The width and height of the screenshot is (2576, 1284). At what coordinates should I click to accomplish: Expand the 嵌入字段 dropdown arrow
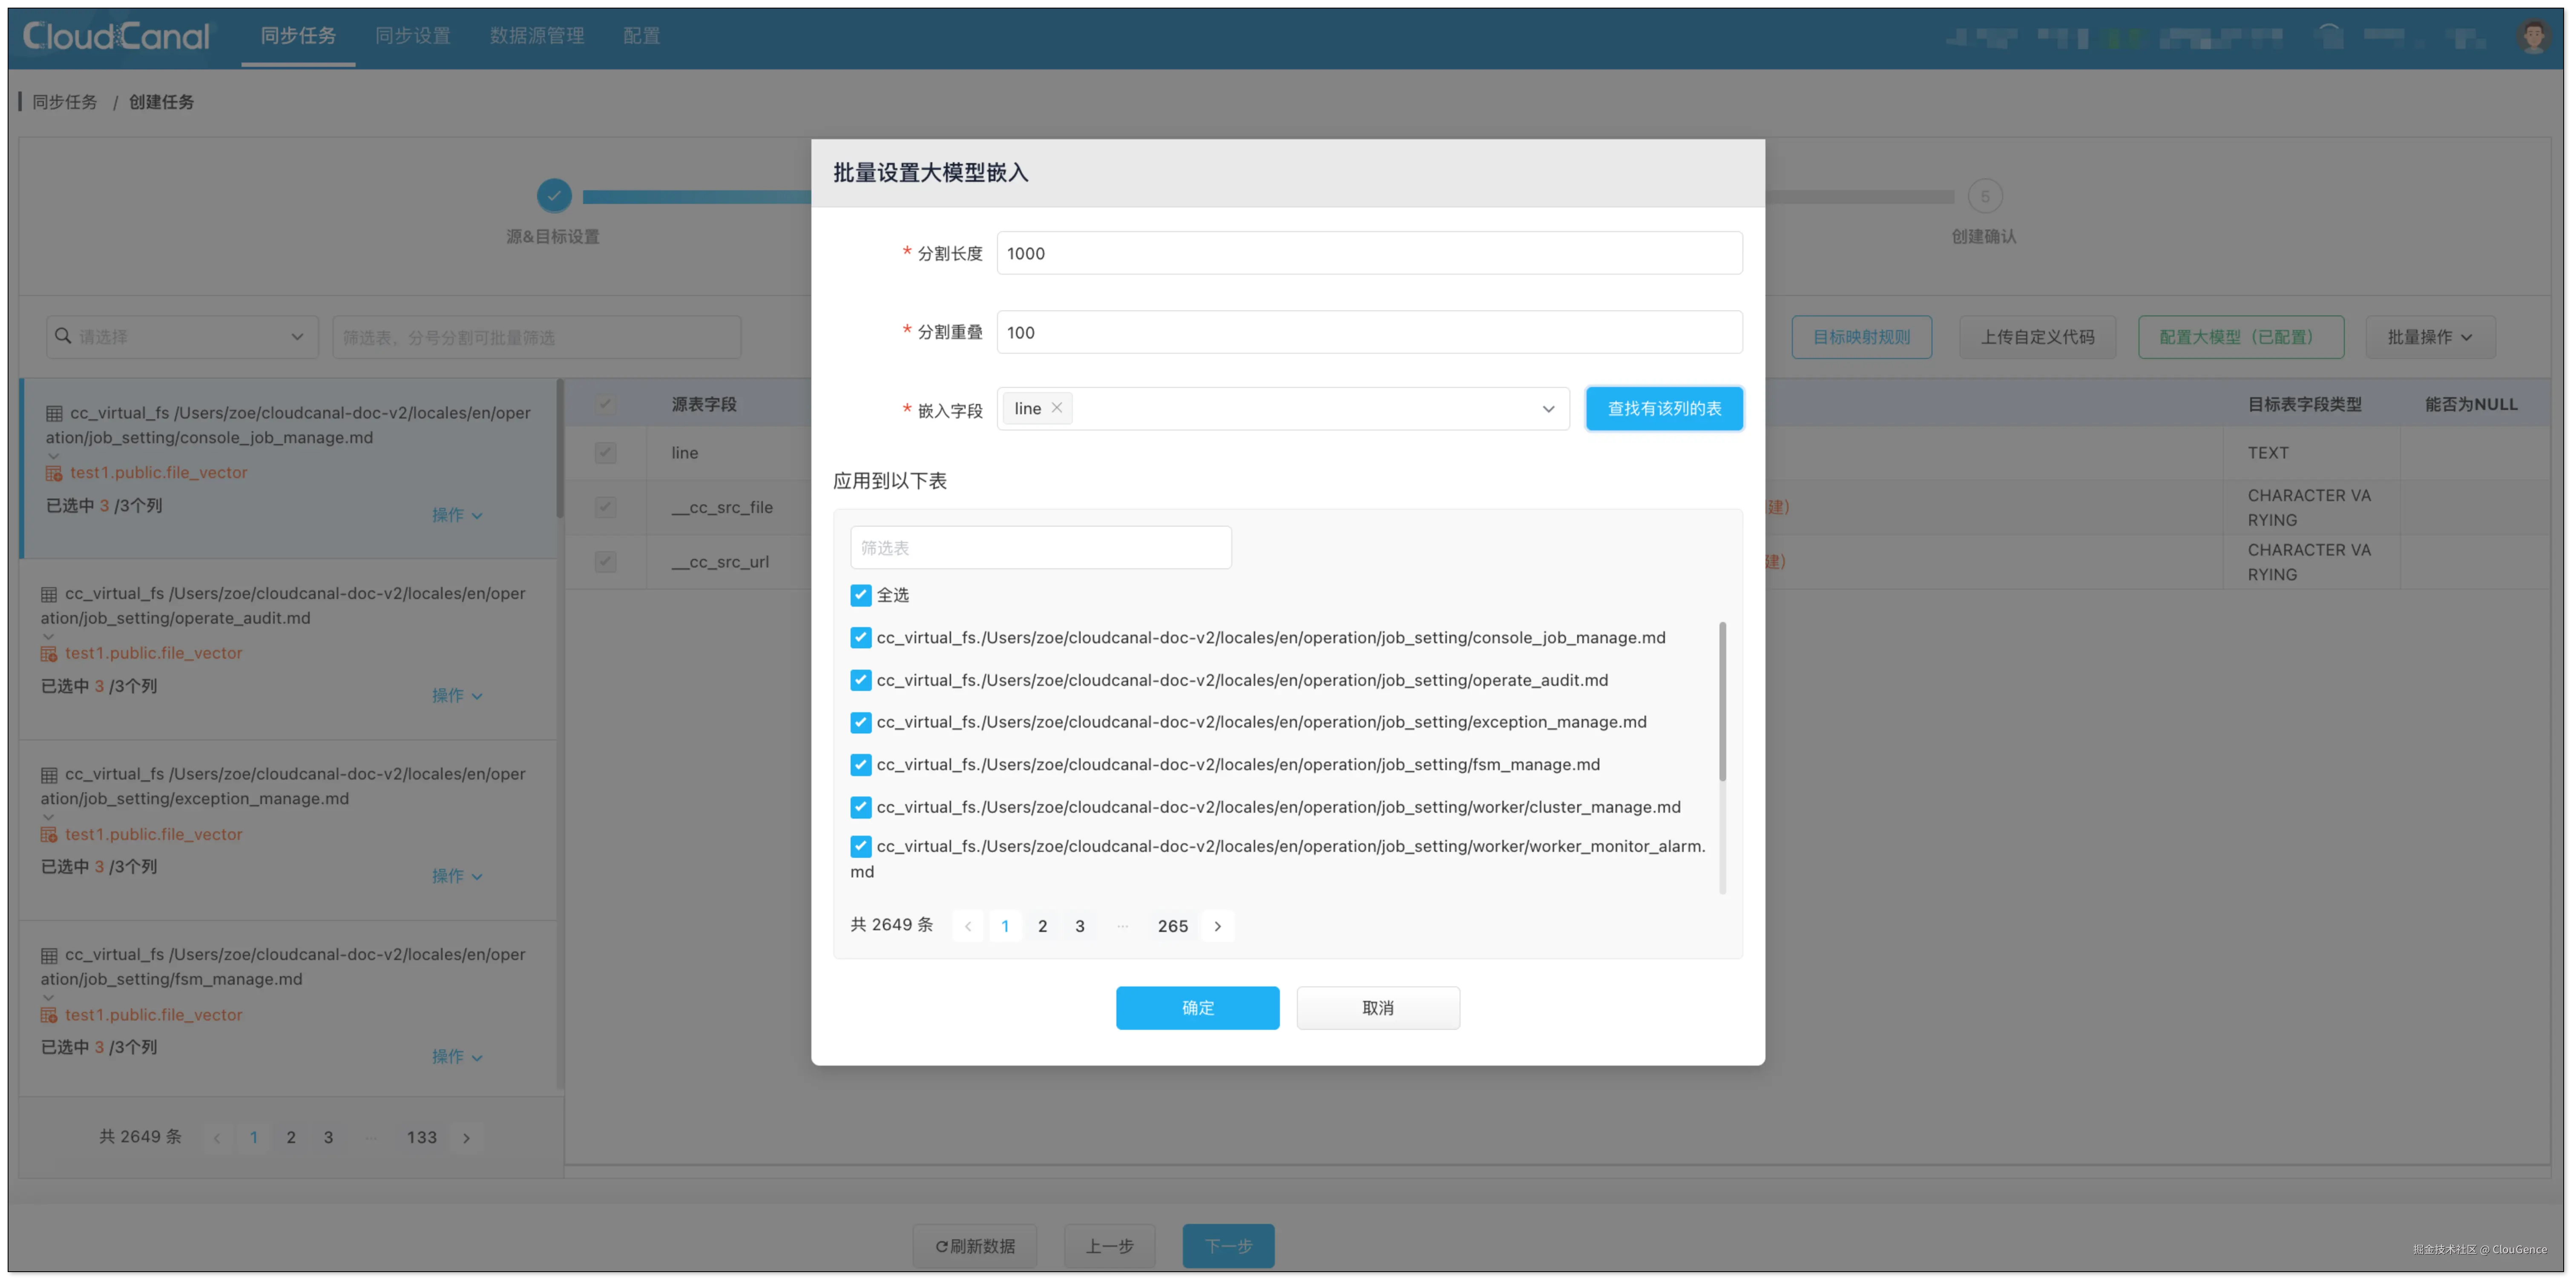coord(1547,409)
